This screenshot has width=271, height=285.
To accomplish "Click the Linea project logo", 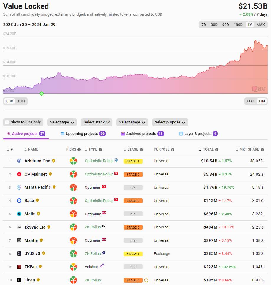I will pyautogui.click(x=19, y=280).
